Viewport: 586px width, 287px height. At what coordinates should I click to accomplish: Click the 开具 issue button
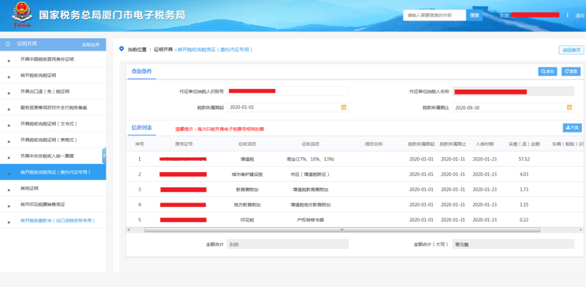point(572,128)
